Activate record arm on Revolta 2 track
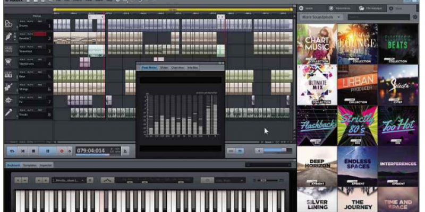 [39, 34]
